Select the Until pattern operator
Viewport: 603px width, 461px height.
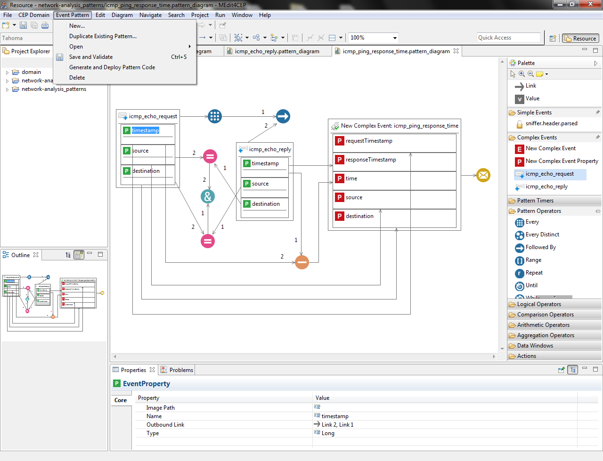pos(526,286)
